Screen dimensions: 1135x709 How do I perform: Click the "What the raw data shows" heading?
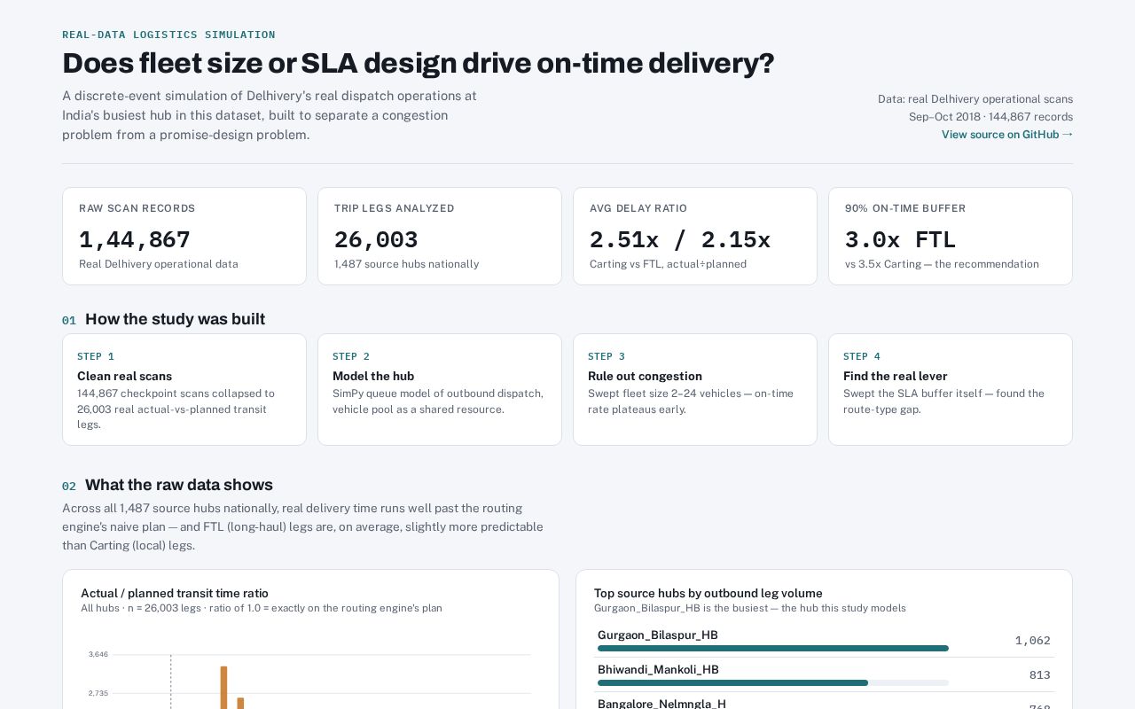179,485
